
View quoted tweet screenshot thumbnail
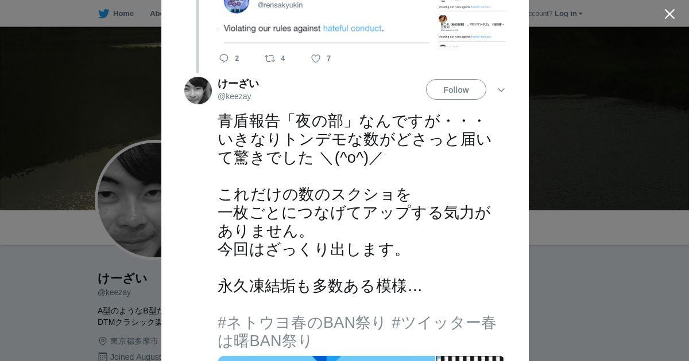[471, 23]
